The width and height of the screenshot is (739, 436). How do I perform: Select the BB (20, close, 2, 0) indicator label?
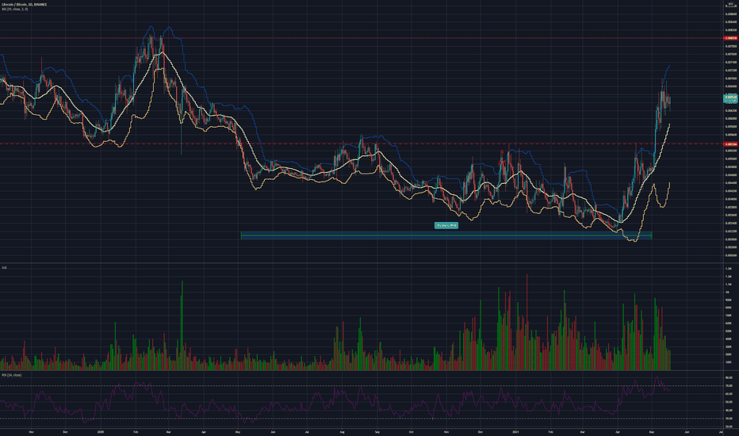(x=14, y=9)
